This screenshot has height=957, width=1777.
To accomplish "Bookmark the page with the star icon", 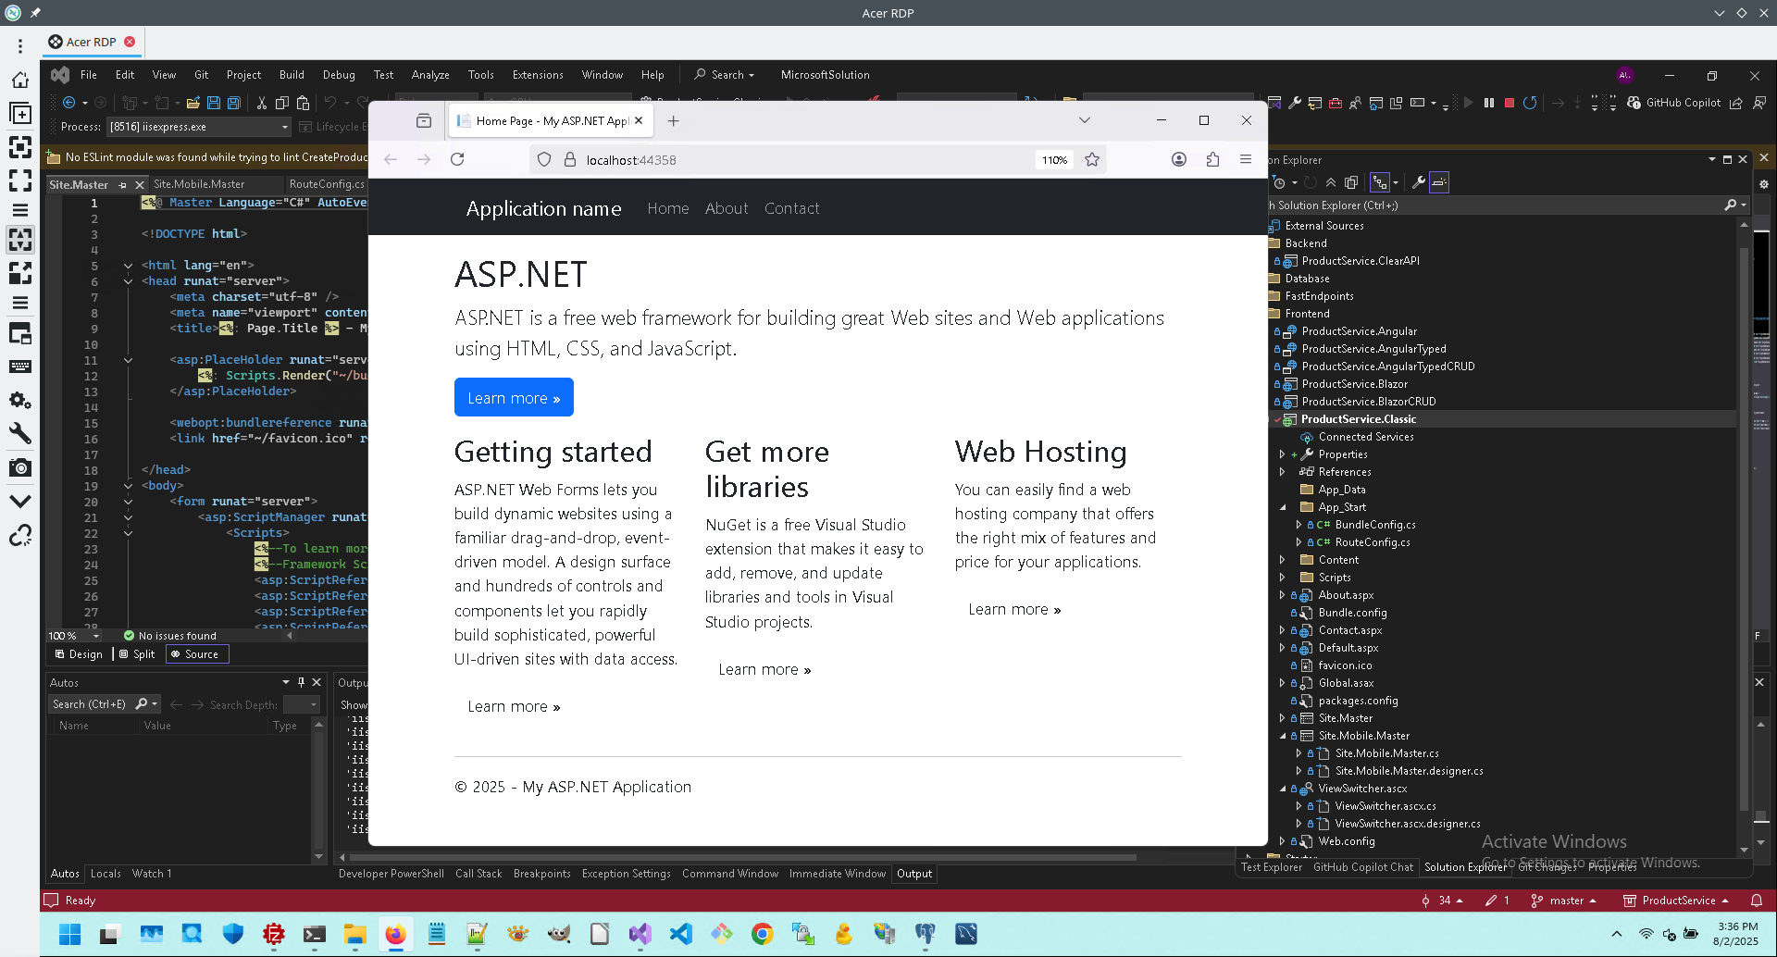I will tap(1092, 159).
